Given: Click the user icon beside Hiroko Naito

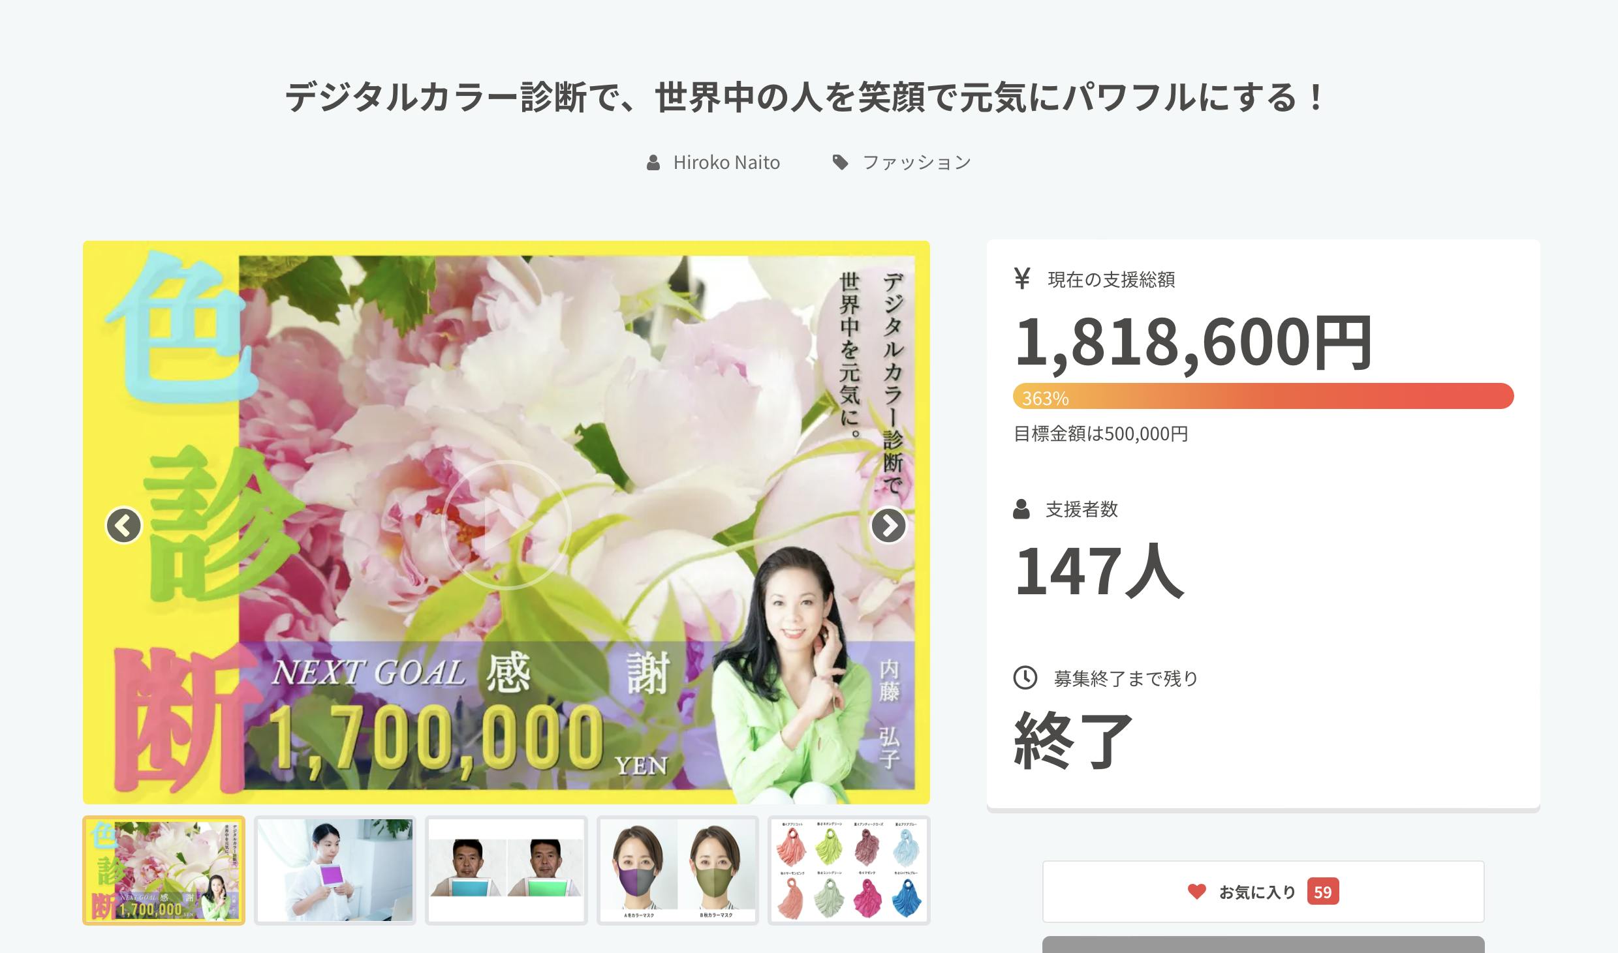Looking at the screenshot, I should pyautogui.click(x=653, y=162).
